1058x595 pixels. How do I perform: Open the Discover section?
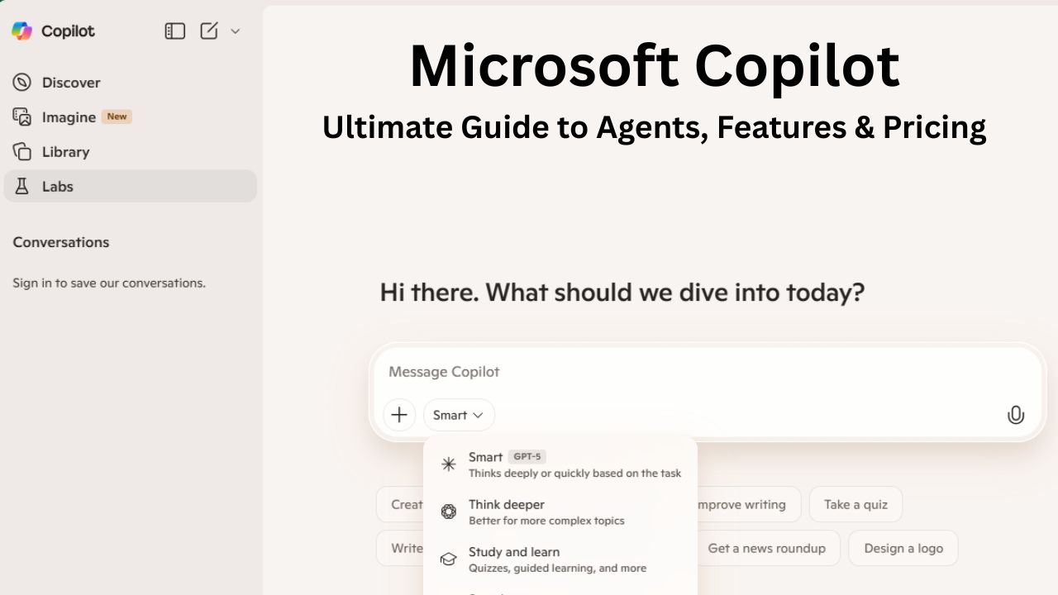click(71, 82)
